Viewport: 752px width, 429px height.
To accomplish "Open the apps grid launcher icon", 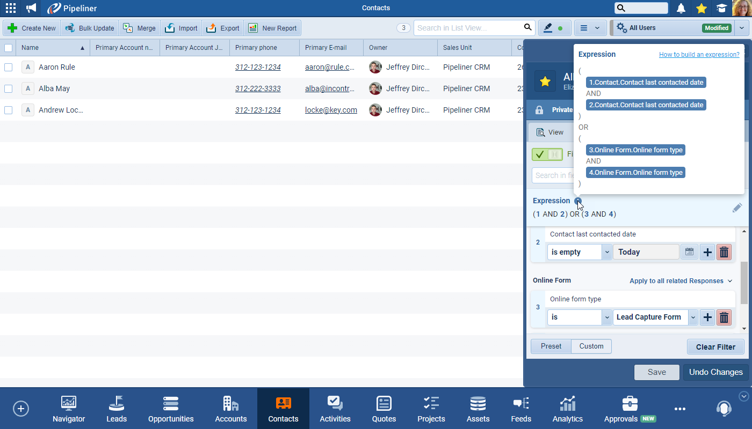I will (10, 8).
